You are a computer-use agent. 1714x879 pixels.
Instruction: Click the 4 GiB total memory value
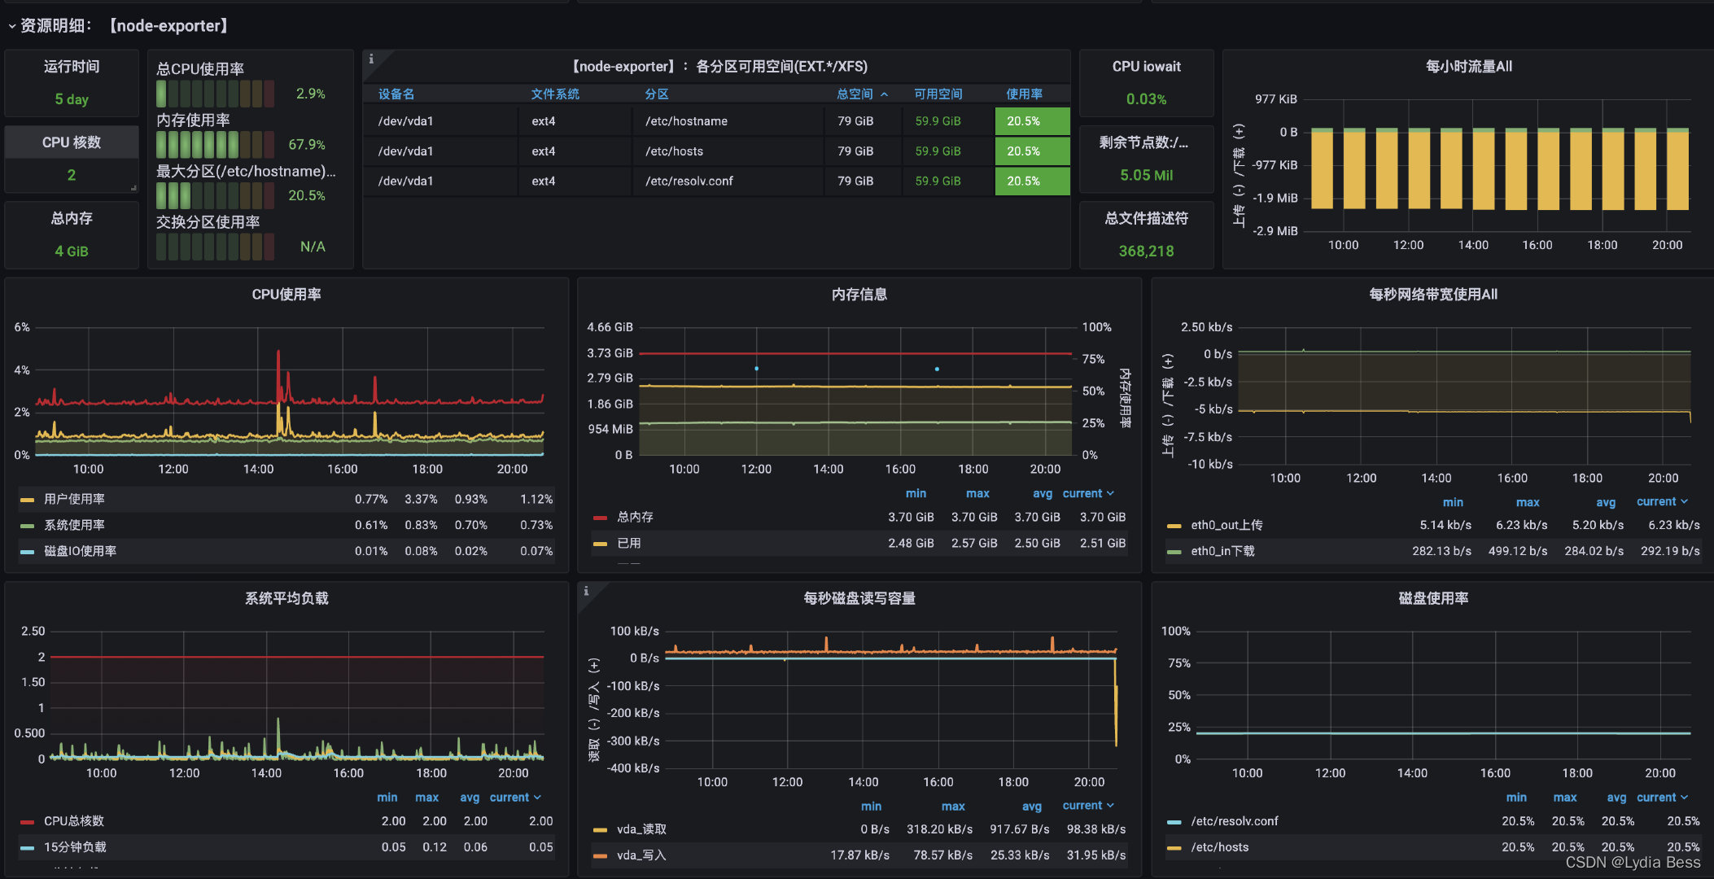click(x=72, y=251)
